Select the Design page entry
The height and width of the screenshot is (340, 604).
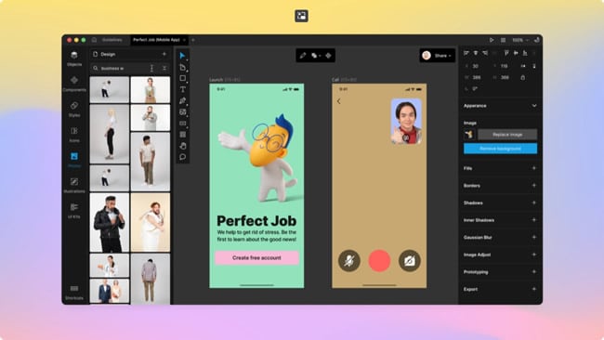tap(108, 54)
